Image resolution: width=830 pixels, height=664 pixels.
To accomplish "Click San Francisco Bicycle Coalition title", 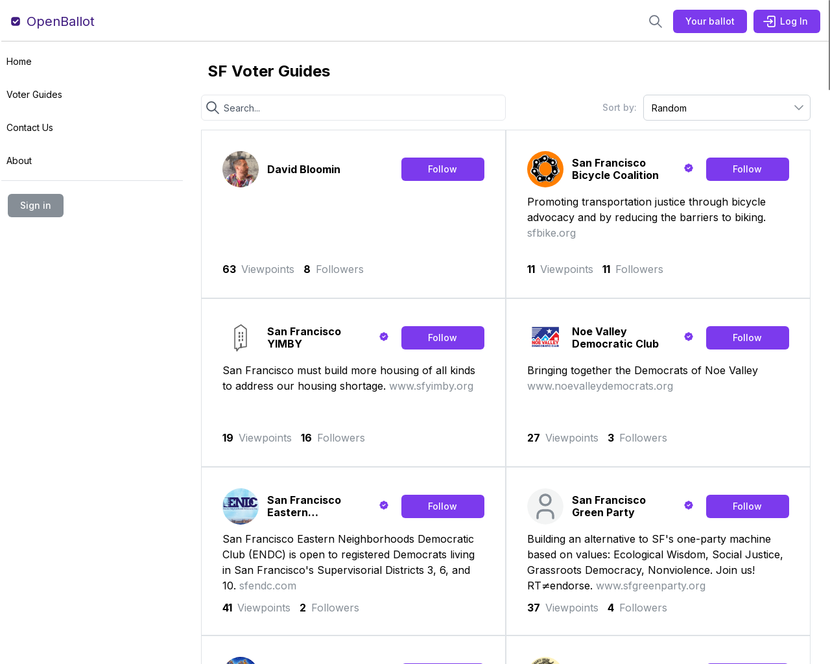I will (615, 169).
